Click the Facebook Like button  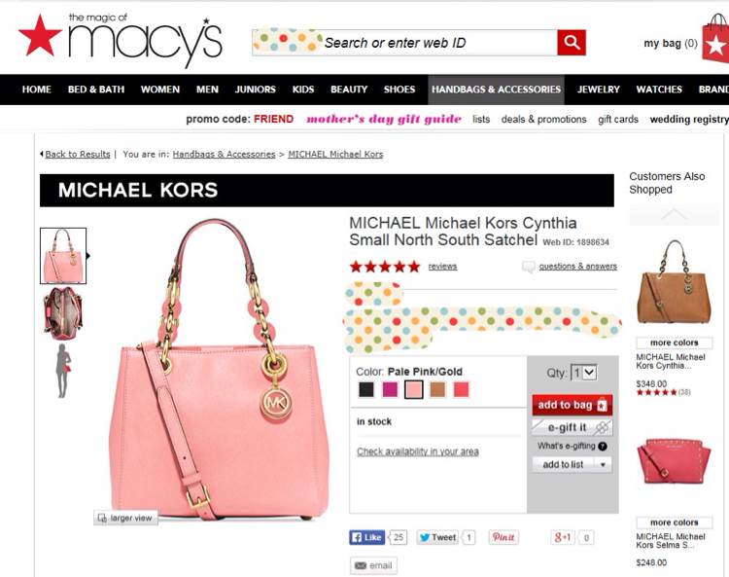tap(366, 537)
